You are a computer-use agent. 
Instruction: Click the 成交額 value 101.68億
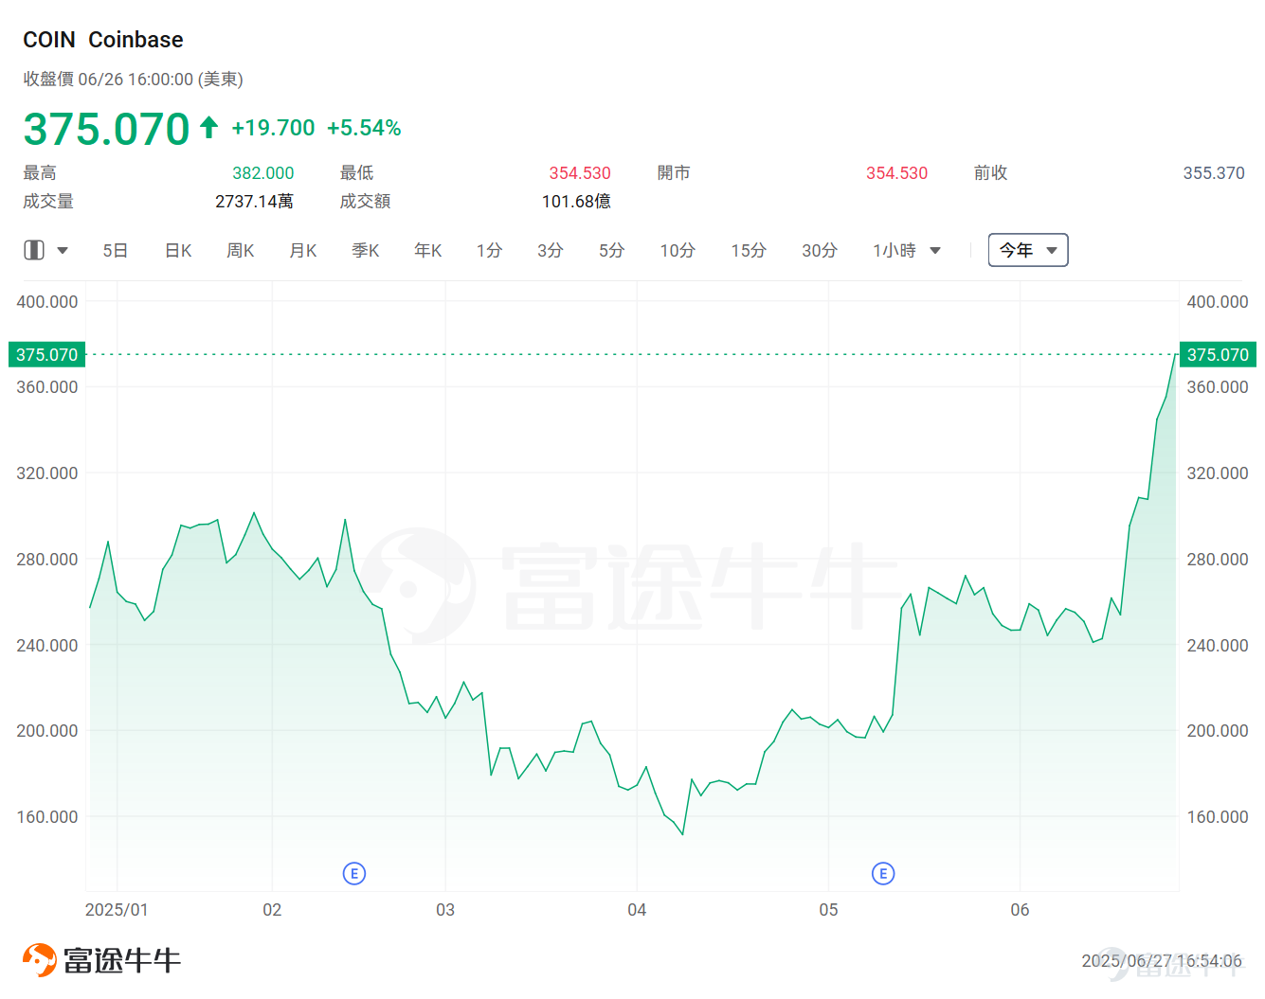coord(576,202)
